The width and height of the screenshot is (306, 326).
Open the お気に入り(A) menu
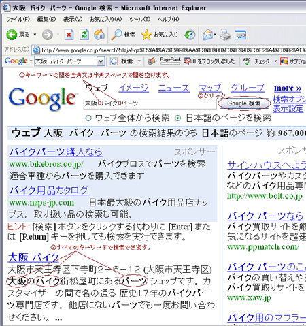pos(105,20)
